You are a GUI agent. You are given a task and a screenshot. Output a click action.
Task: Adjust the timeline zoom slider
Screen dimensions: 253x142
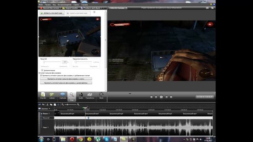tap(68, 105)
